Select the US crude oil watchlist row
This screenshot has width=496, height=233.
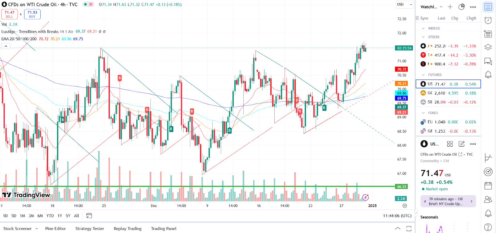pyautogui.click(x=448, y=84)
